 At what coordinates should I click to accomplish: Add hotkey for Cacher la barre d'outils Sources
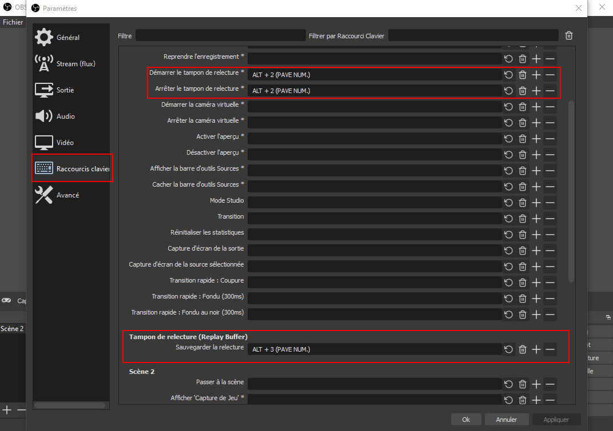tap(536, 187)
